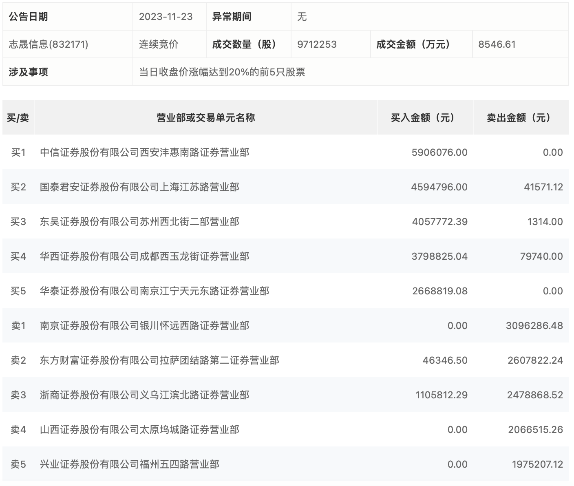This screenshot has height=486, width=574.
Task: Click sell amount 41571.12
Action: pos(543,187)
